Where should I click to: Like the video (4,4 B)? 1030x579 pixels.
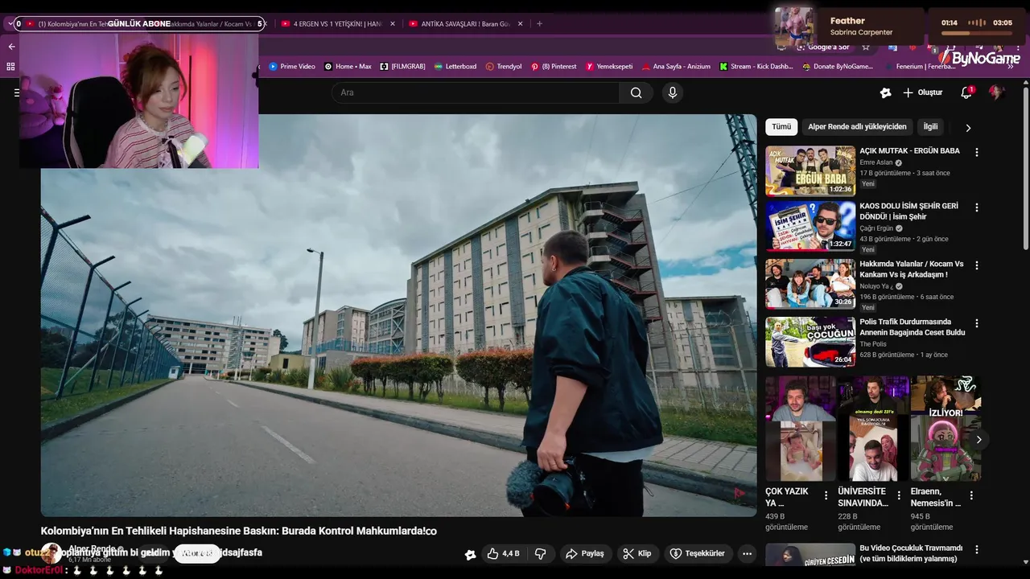pos(503,553)
